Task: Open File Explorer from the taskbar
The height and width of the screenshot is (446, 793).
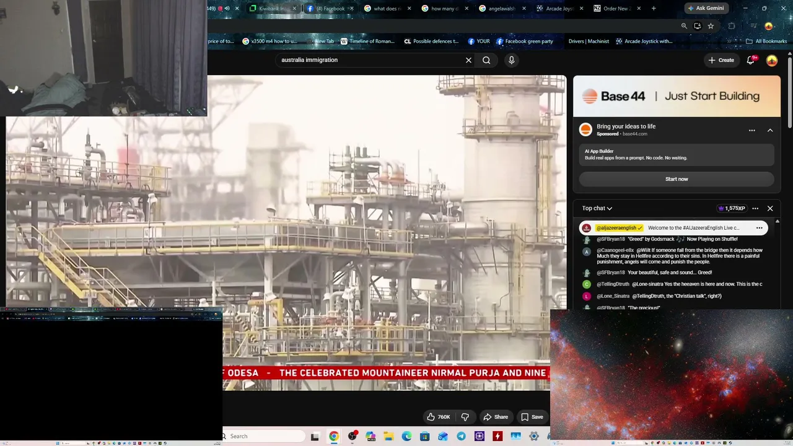Action: [x=388, y=436]
